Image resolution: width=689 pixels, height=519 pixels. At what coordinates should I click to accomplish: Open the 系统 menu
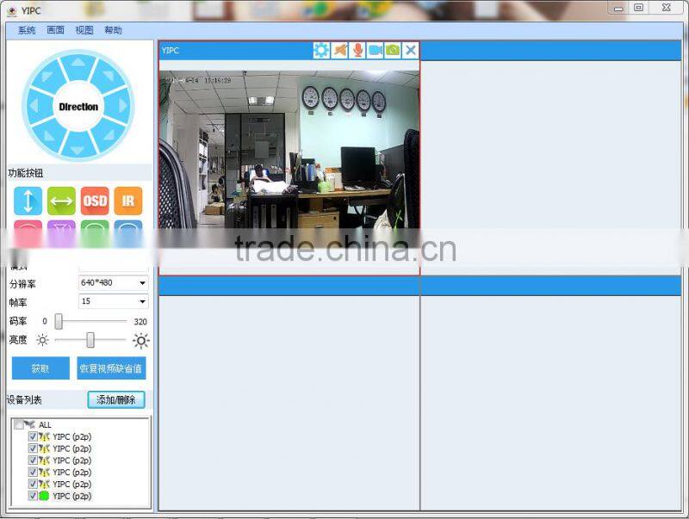(27, 30)
